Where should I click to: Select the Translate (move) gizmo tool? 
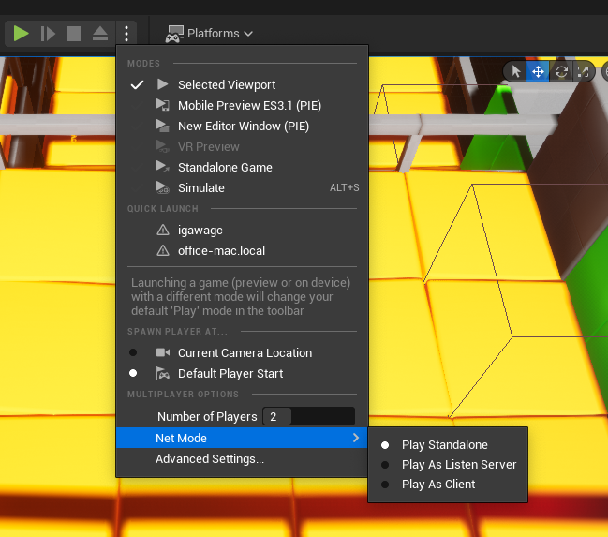click(x=539, y=71)
